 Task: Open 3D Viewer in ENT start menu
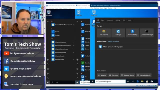point(85,24)
